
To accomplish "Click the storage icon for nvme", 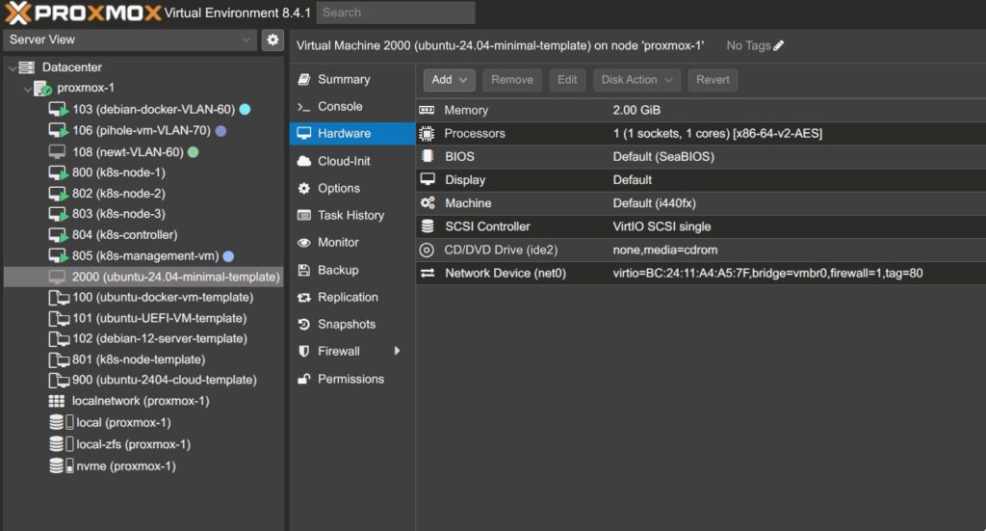I will pyautogui.click(x=61, y=465).
